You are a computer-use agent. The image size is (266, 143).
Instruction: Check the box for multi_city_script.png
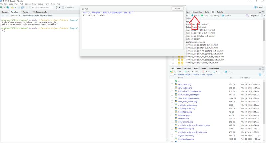point(172,108)
